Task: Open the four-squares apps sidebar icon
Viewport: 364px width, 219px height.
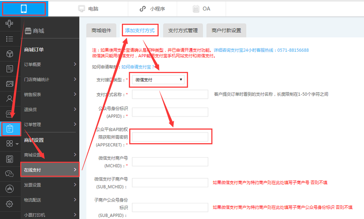Action: point(9,144)
